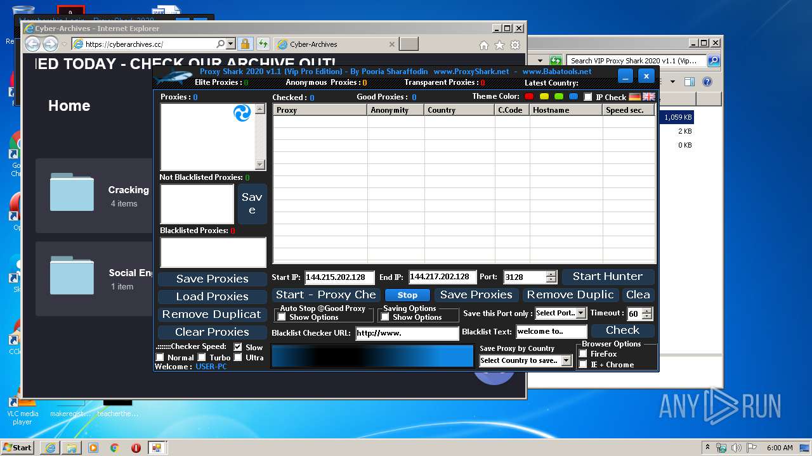Click the security lock icon in address bar
The image size is (812, 456).
tap(246, 44)
